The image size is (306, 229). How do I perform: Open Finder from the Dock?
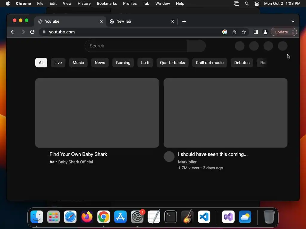click(x=37, y=217)
